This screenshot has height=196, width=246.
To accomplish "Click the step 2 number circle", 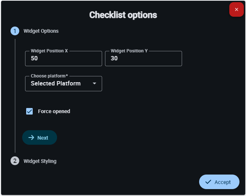I will click(x=15, y=161).
